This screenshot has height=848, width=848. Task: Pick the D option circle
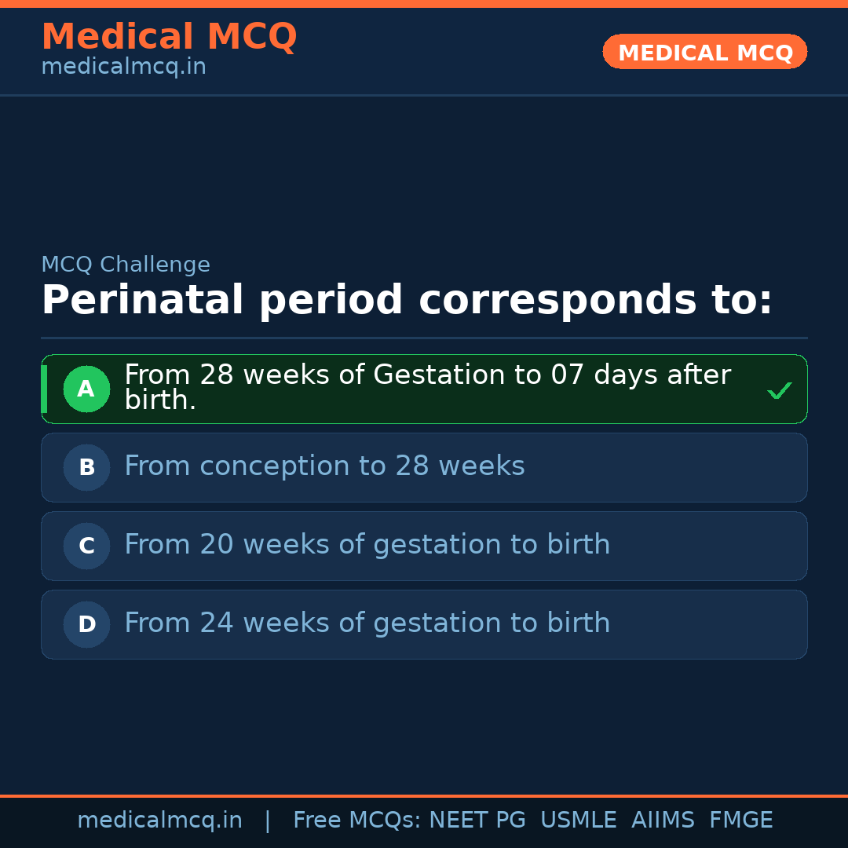[x=86, y=625]
